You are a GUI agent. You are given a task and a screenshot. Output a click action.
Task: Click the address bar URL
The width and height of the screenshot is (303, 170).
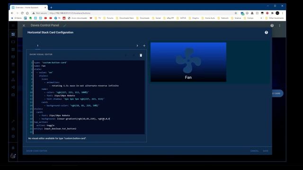tap(70, 13)
